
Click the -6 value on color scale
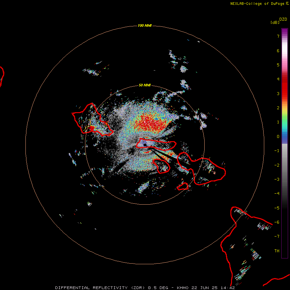(x=277, y=222)
